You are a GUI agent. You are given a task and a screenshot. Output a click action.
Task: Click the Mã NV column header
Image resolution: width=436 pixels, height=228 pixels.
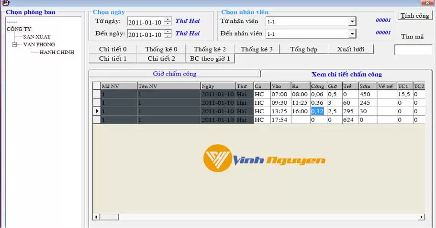point(119,86)
